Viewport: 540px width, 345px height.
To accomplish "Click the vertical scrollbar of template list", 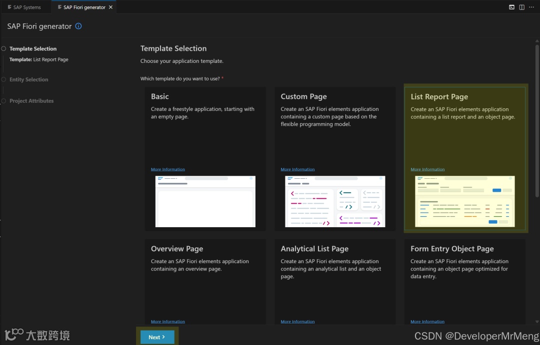I will (537, 120).
